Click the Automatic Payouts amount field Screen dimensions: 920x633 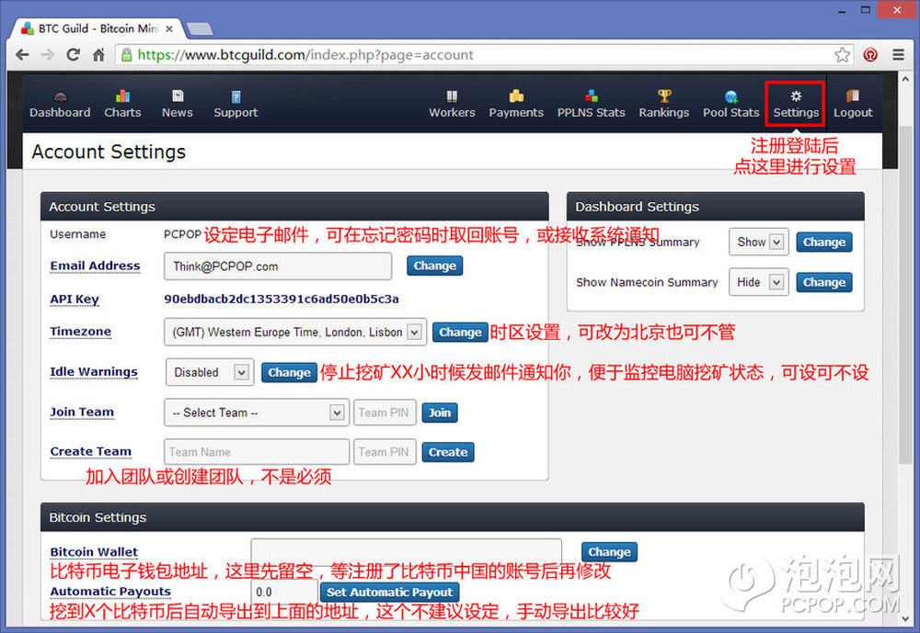coord(284,592)
